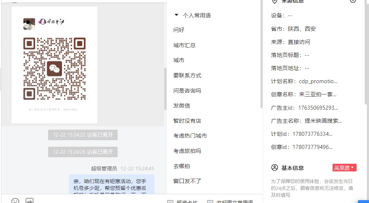Select the 问好 quick phrase
This screenshot has width=369, height=203.
(179, 30)
